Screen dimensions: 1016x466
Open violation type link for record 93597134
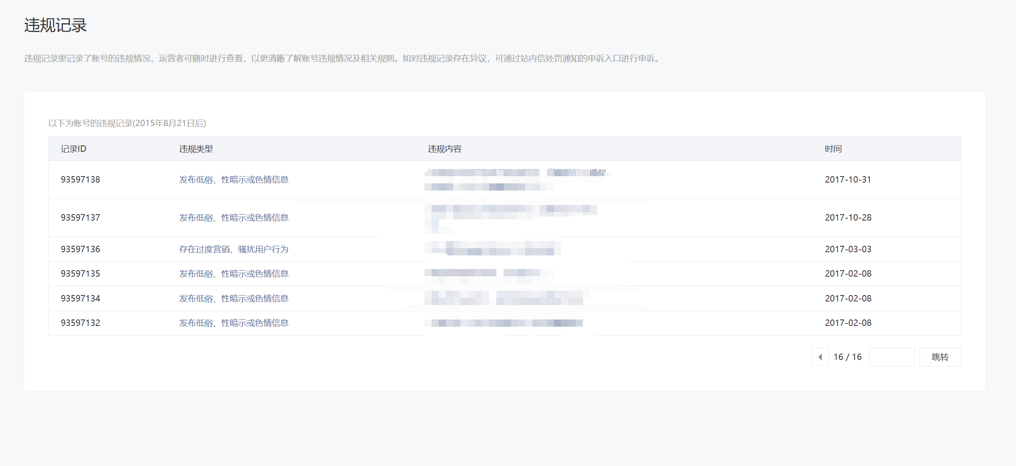(x=234, y=298)
